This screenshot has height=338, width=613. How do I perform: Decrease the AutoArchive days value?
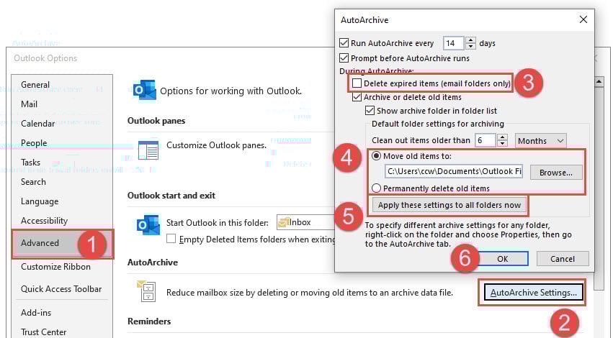coord(470,47)
